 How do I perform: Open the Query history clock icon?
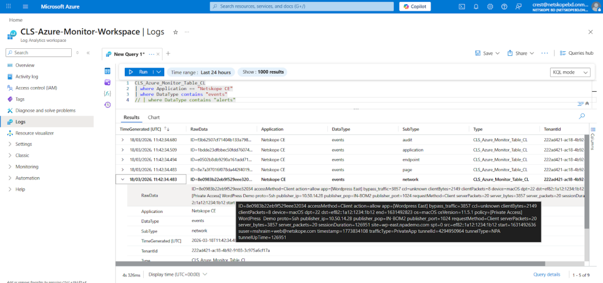click(x=108, y=105)
